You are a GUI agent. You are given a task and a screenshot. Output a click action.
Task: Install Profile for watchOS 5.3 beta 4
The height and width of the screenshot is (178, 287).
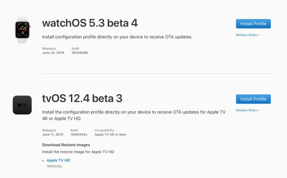[253, 24]
